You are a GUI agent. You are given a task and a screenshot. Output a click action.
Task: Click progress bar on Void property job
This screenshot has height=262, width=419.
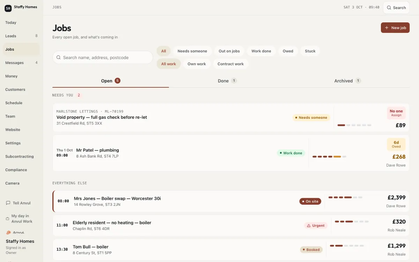pos(354,125)
